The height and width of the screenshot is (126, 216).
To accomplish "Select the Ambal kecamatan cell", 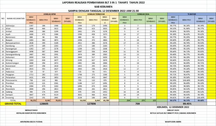I will pyautogui.click(x=15, y=32).
